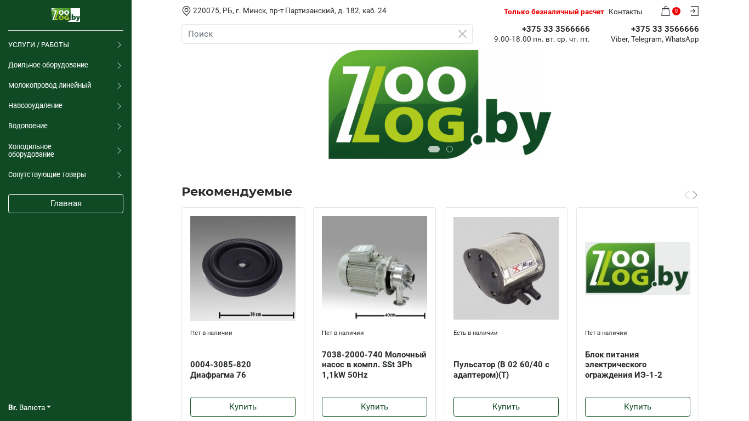Go to previous recommended products arrow

pyautogui.click(x=686, y=195)
